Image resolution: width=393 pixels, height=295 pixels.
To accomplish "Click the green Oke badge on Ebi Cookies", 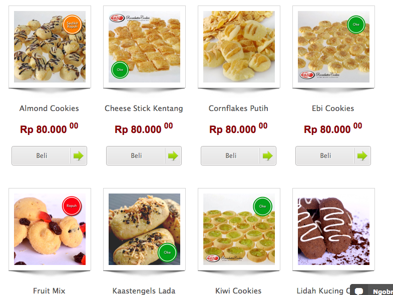I will pyautogui.click(x=356, y=24).
